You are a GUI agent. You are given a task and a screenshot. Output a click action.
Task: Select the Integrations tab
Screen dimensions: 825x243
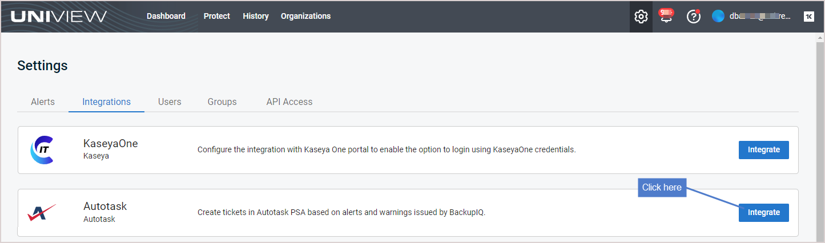[x=106, y=102]
